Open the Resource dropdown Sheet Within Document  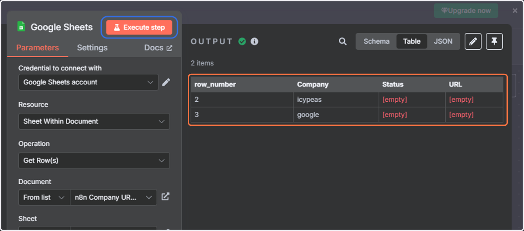[94, 121]
